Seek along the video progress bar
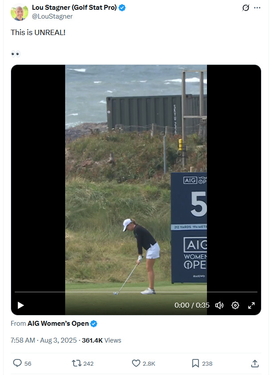Viewport: 273px width, 375px height. pyautogui.click(x=136, y=292)
